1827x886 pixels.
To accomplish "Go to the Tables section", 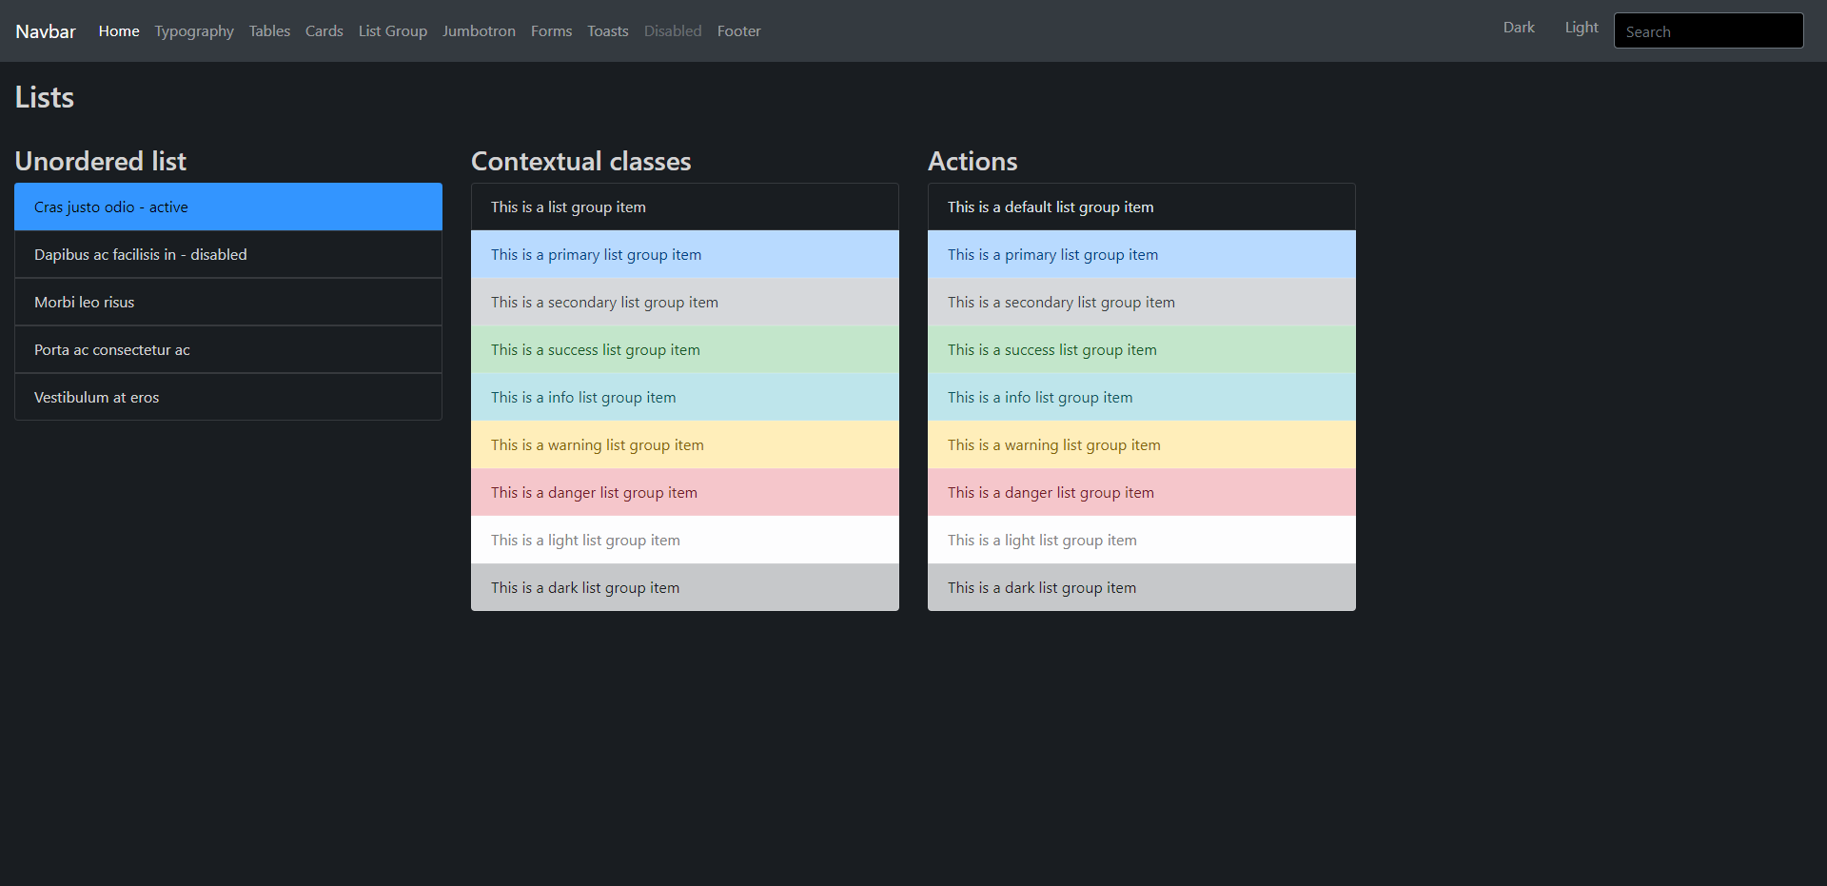I will click(x=269, y=31).
